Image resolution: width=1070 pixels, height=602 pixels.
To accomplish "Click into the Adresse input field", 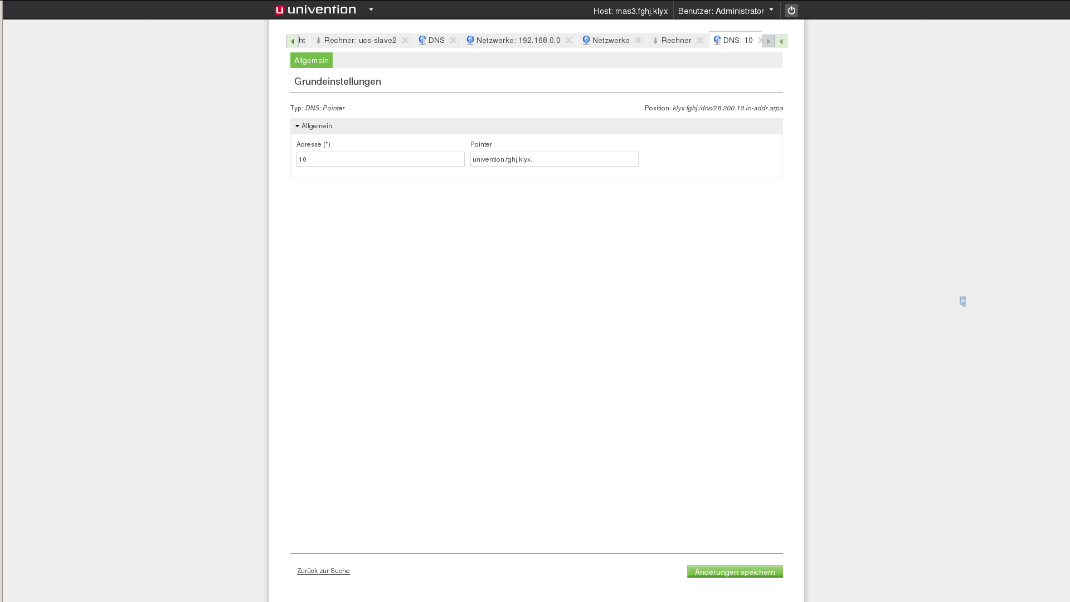I will 380,159.
